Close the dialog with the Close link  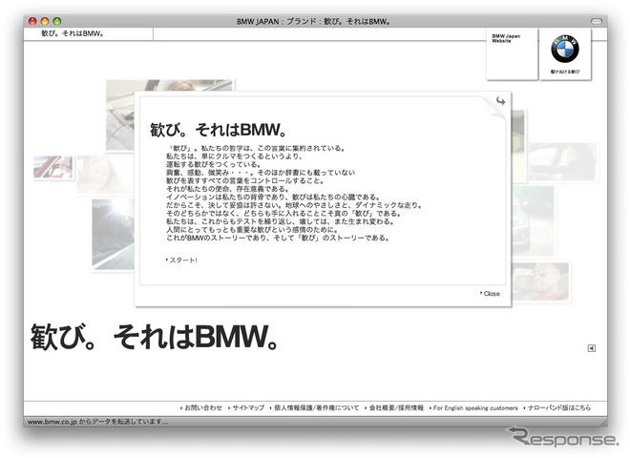click(491, 294)
